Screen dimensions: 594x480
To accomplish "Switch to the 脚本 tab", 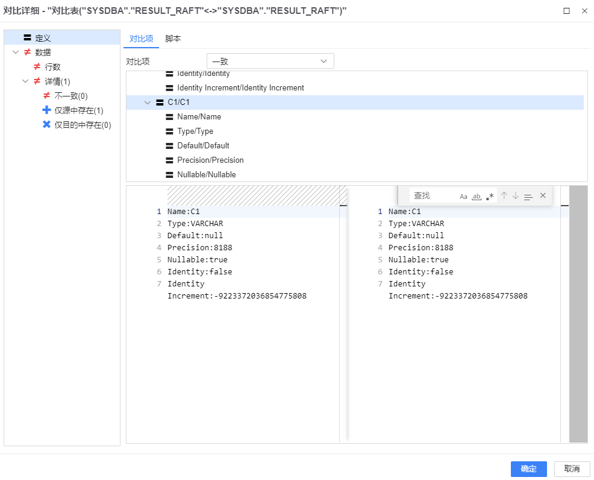I will (x=173, y=39).
